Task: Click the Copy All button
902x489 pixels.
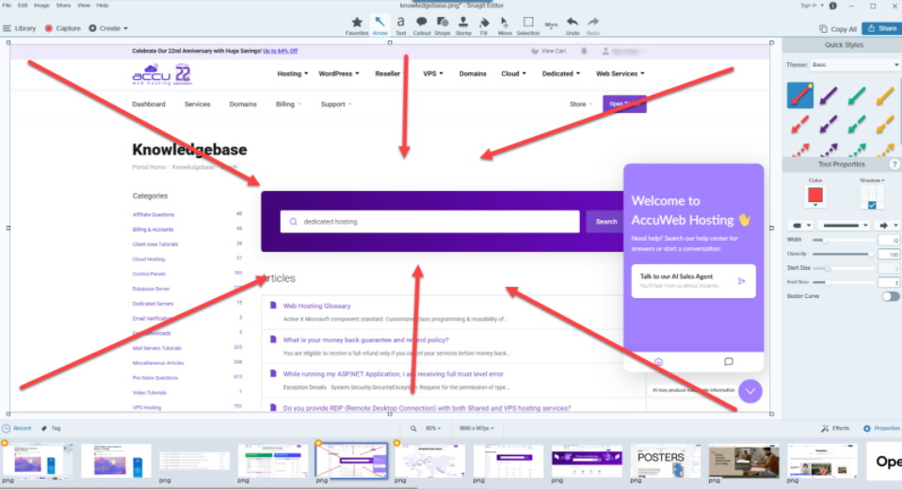Action: click(838, 29)
